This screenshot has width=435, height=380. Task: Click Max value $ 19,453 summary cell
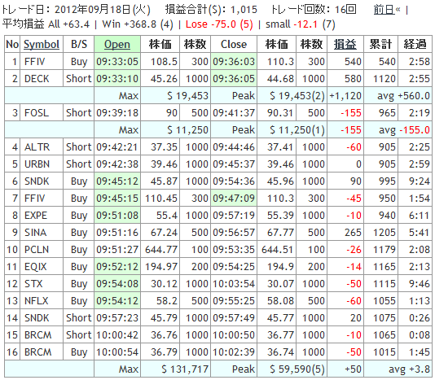click(x=176, y=96)
